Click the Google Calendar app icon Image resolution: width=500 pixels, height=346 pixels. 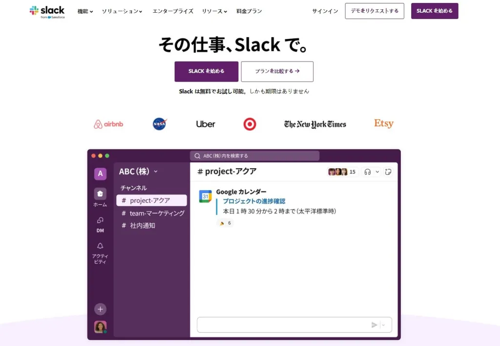click(206, 196)
